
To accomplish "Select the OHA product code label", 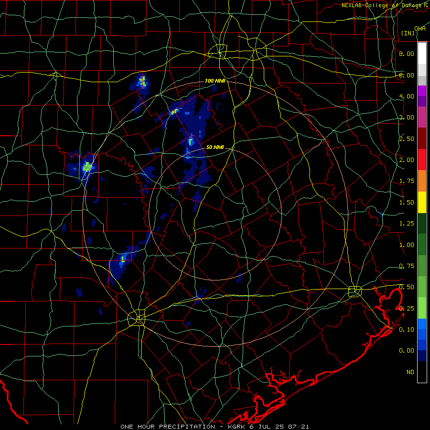I will (420, 29).
